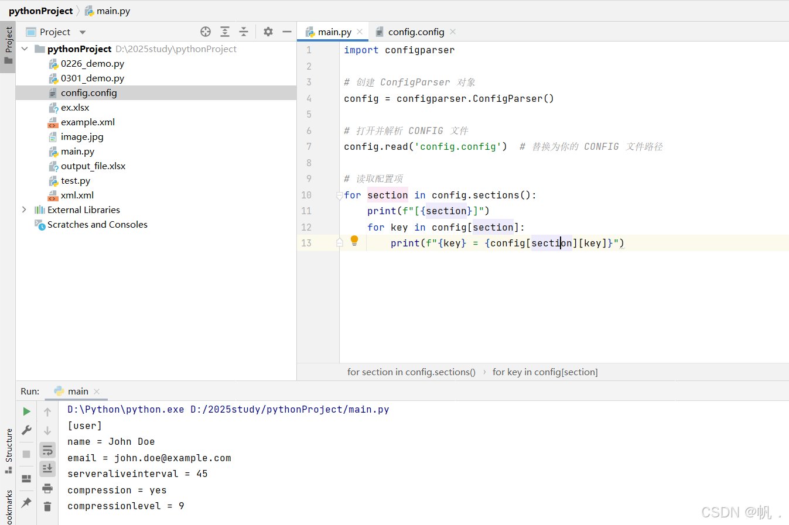This screenshot has height=525, width=789.
Task: Collapse the pythonProject root folder
Action: (x=24, y=49)
